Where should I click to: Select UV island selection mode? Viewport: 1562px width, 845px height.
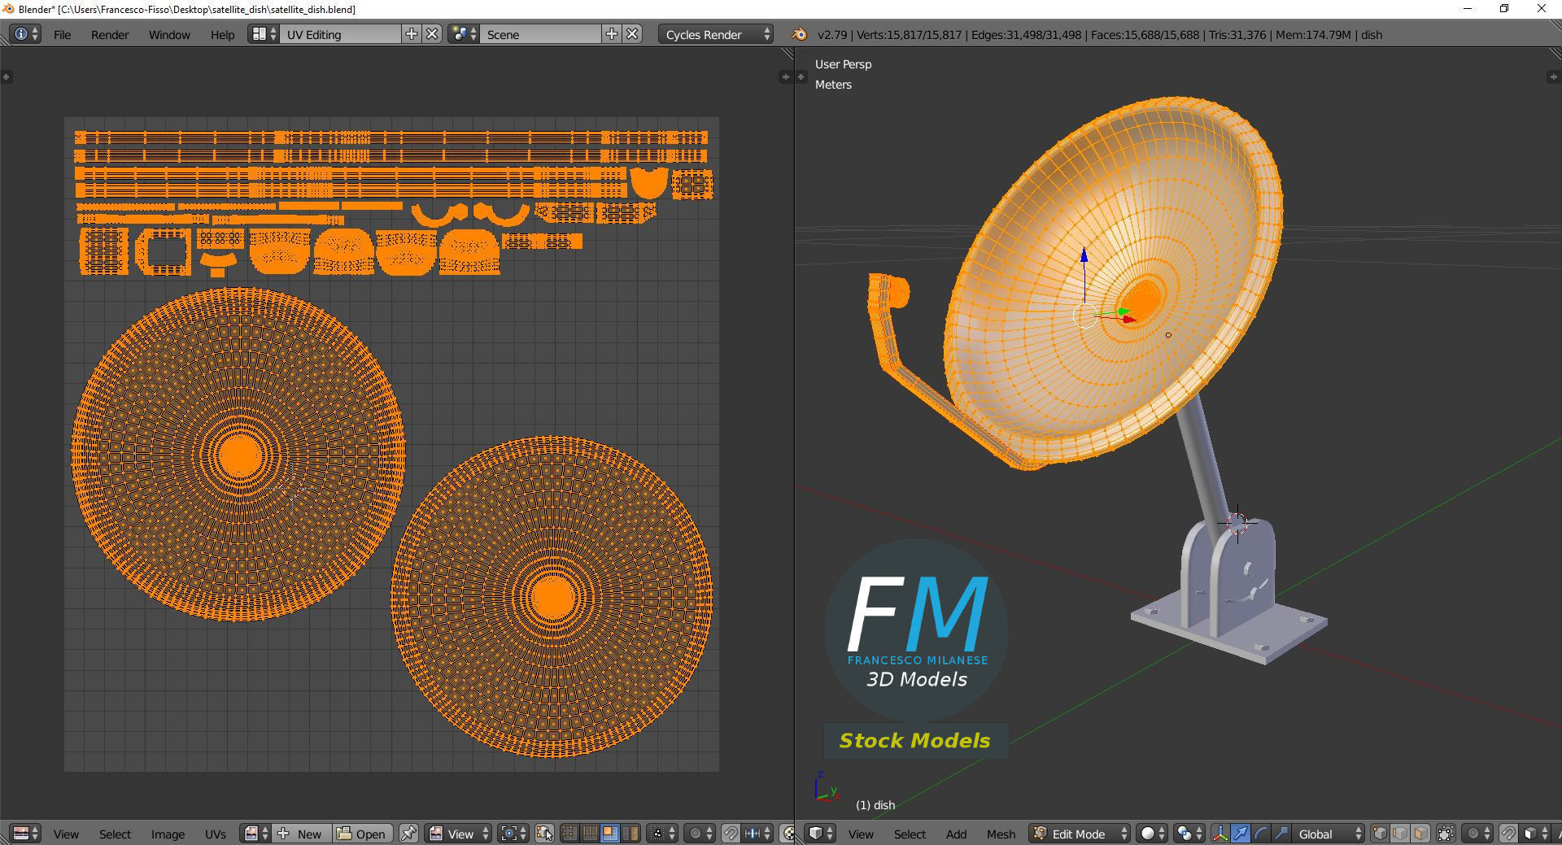tap(630, 834)
